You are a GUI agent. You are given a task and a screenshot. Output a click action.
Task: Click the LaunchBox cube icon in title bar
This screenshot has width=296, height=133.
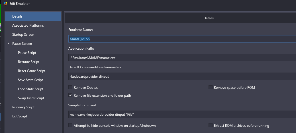6,4
